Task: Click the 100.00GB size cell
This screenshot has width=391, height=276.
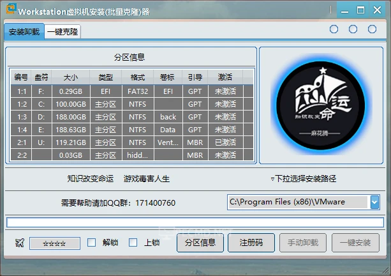Action: [71, 104]
